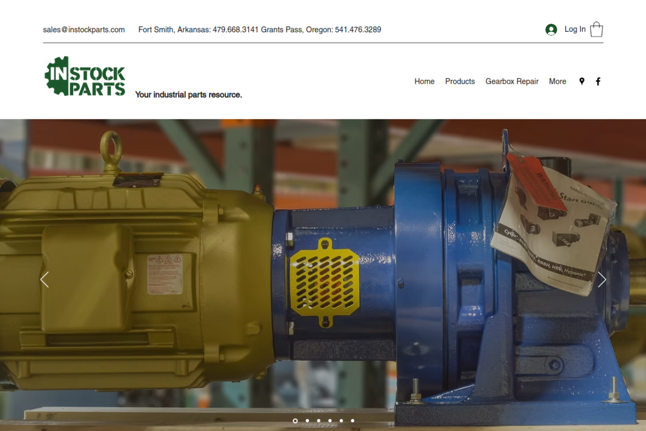The height and width of the screenshot is (431, 646).
Task: Select the second slideshow dot
Action: 307,420
